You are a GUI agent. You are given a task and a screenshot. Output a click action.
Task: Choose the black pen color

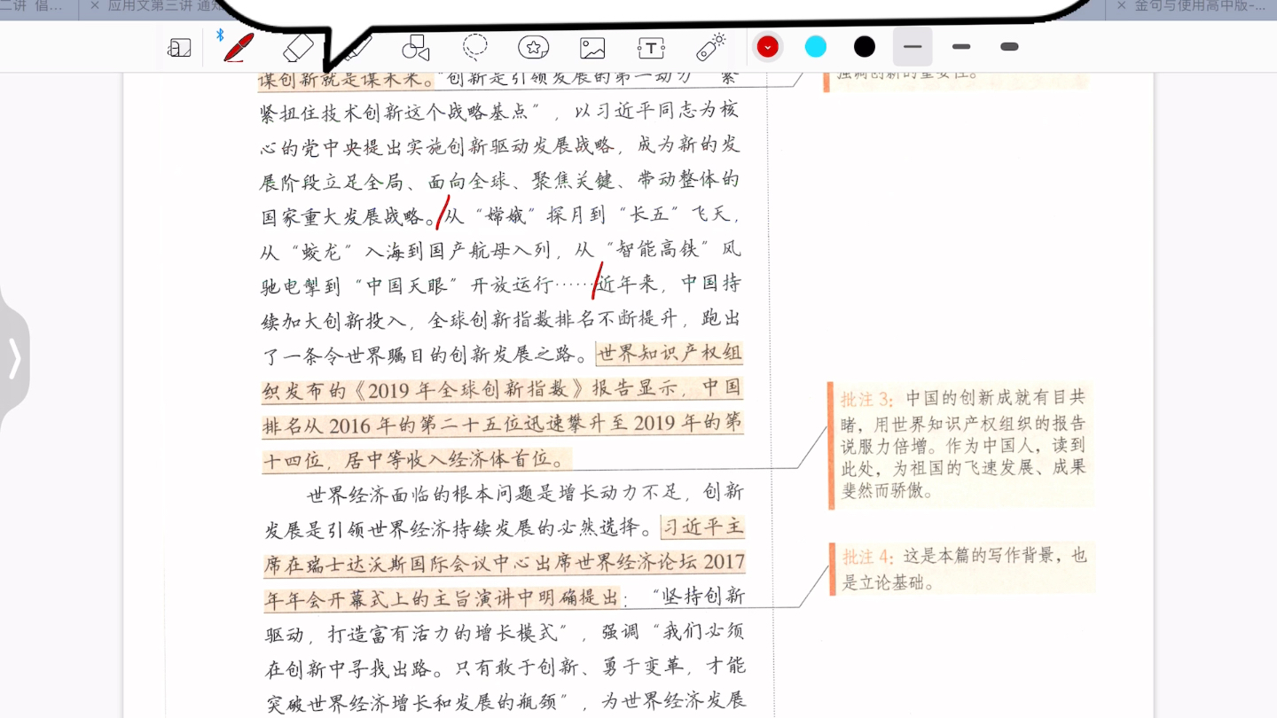pos(865,47)
